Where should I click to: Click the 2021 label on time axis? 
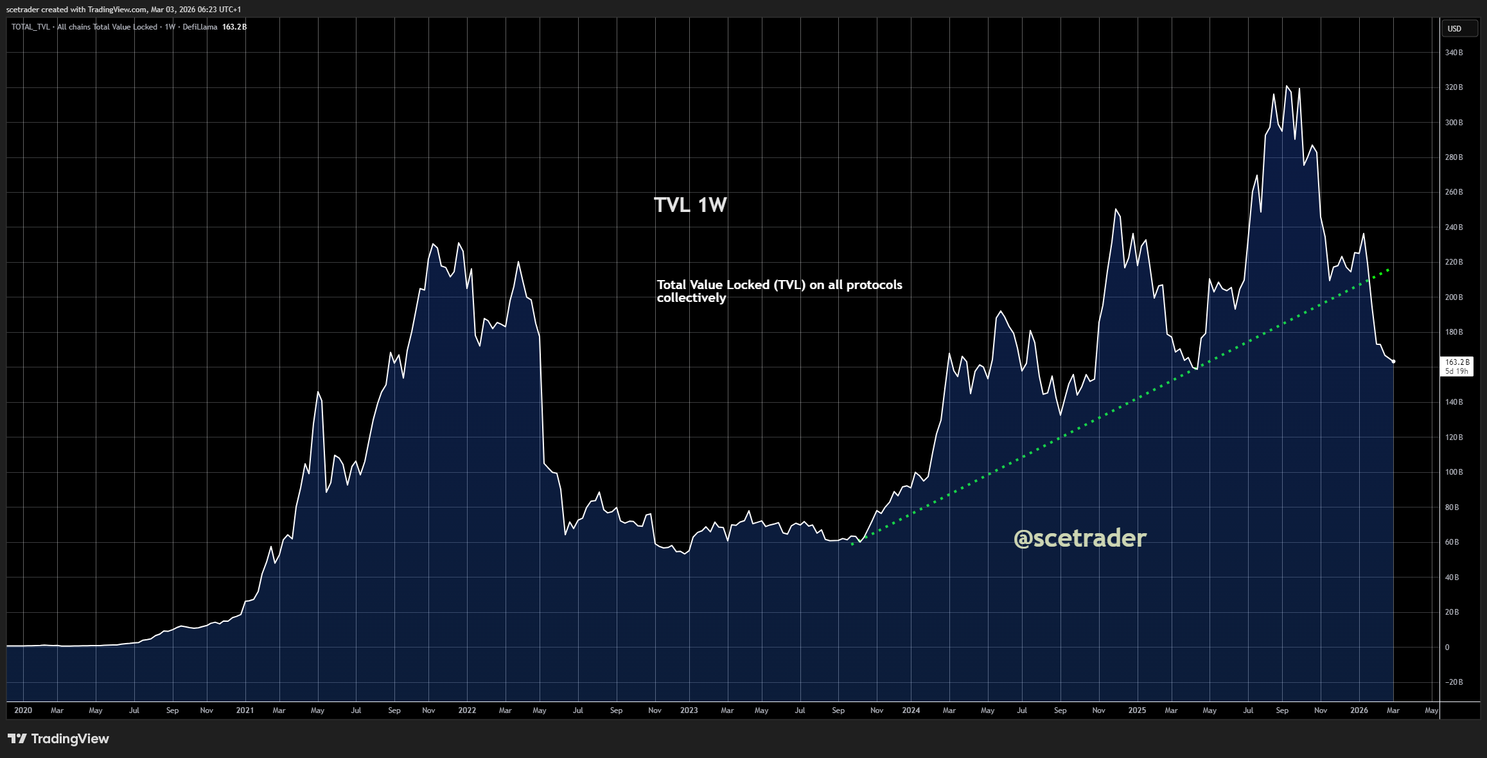[x=245, y=710]
